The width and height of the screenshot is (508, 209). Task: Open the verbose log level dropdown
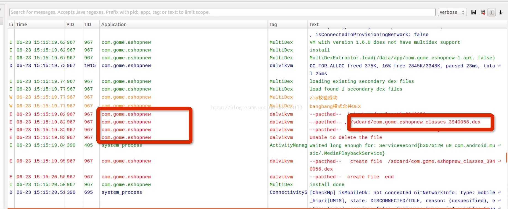click(x=452, y=12)
